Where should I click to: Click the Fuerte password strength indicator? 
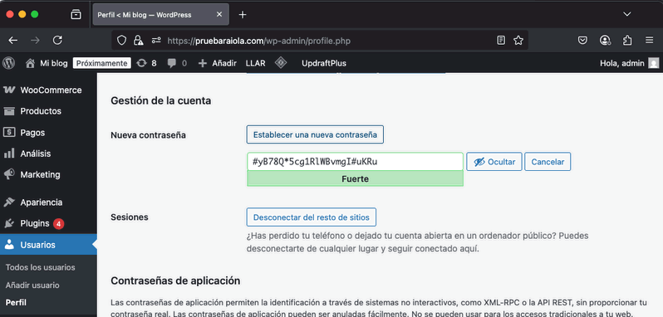coord(356,179)
